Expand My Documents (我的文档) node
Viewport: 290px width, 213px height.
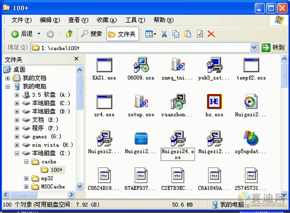coord(7,78)
